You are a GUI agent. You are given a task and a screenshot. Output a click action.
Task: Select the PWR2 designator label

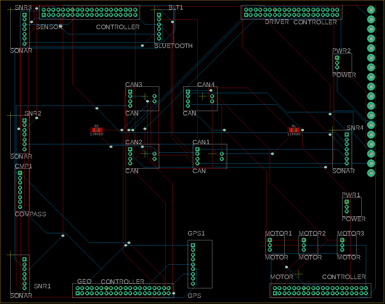pyautogui.click(x=341, y=51)
